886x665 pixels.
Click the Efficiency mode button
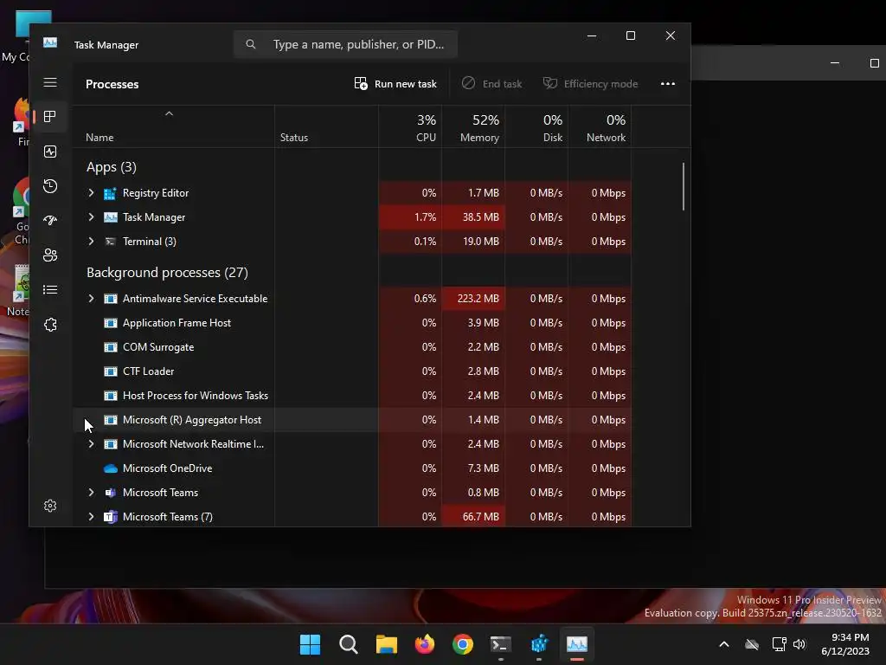tap(590, 84)
